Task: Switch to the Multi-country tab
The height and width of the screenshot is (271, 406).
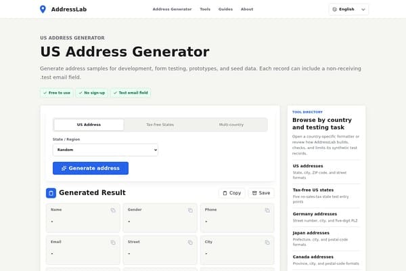Action: [231, 125]
